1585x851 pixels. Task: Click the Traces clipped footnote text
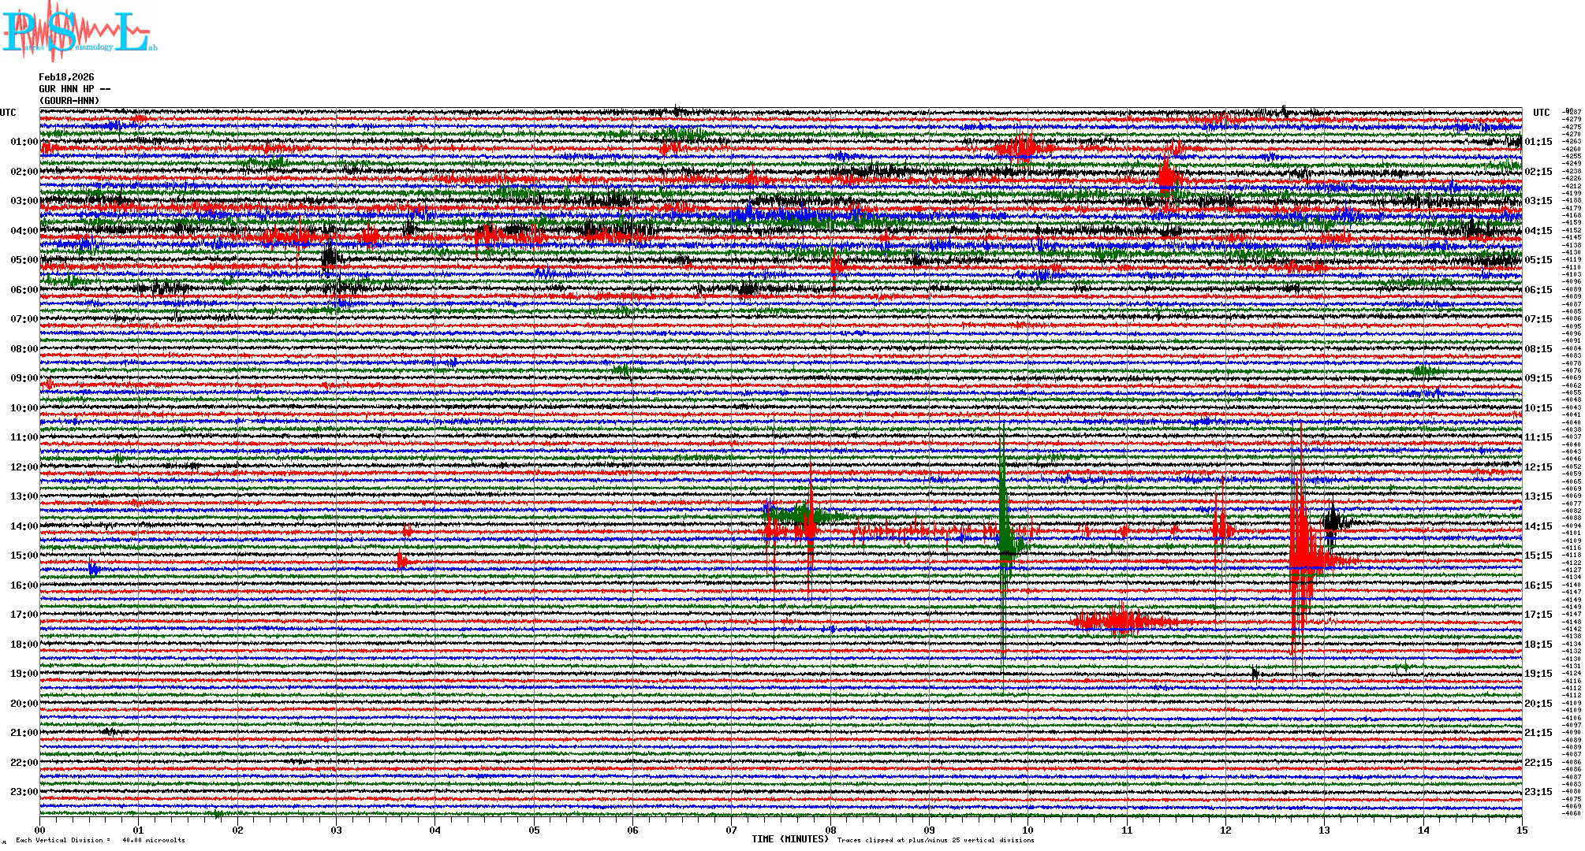coord(935,840)
